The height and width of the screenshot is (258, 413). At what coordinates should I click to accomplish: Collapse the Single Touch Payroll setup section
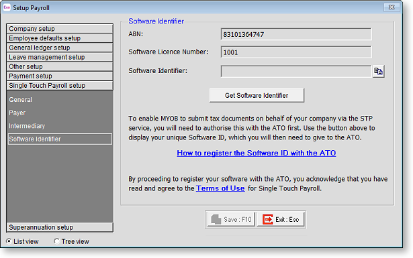click(x=60, y=85)
